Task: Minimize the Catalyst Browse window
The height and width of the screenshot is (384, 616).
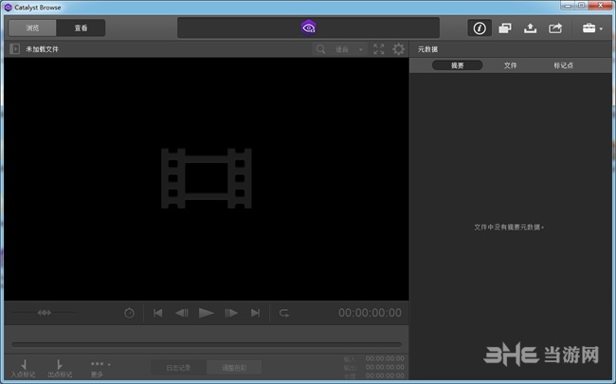Action: tap(568, 6)
